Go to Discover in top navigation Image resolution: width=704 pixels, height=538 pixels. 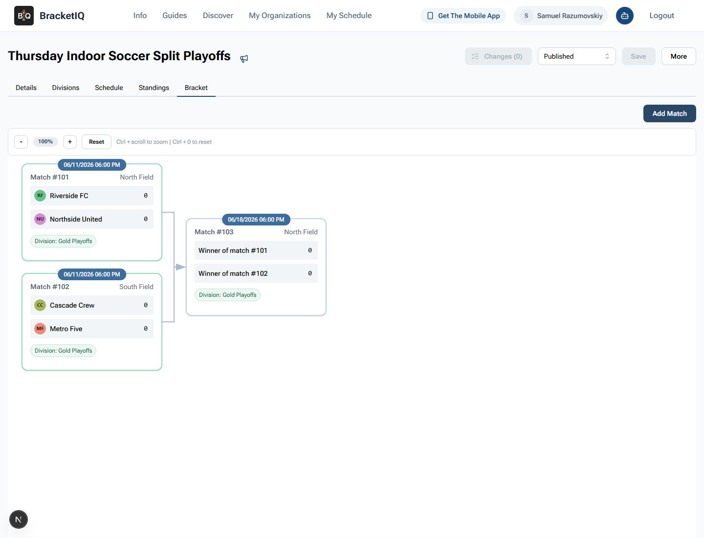[218, 16]
